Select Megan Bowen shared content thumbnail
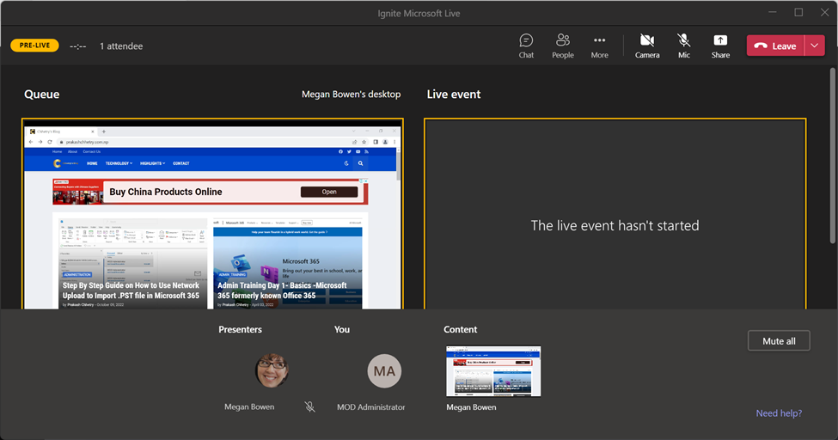The width and height of the screenshot is (838, 440). 493,371
